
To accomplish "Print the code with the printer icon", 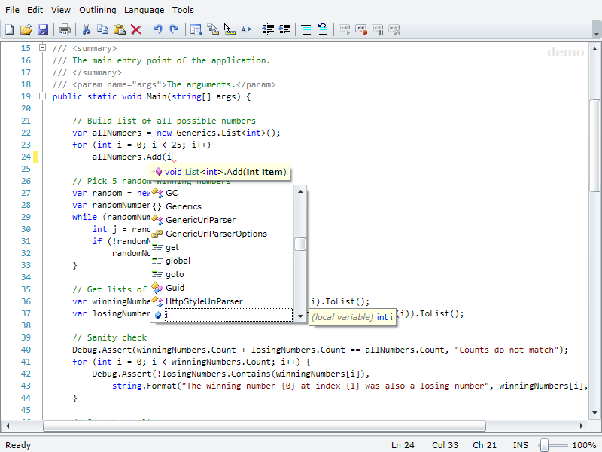I will pyautogui.click(x=65, y=29).
